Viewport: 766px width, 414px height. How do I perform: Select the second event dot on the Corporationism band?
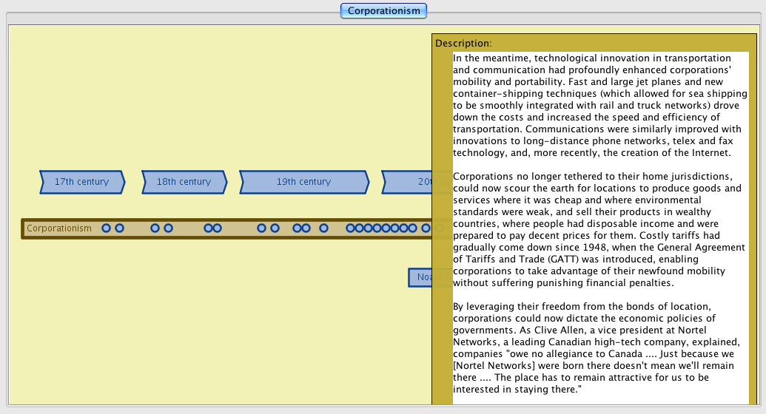(119, 228)
